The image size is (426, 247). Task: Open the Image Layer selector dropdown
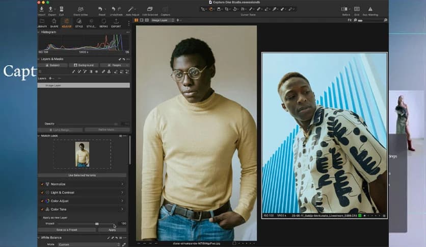click(x=163, y=20)
